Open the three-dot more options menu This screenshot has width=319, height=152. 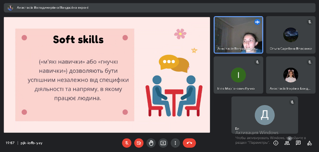(x=175, y=143)
